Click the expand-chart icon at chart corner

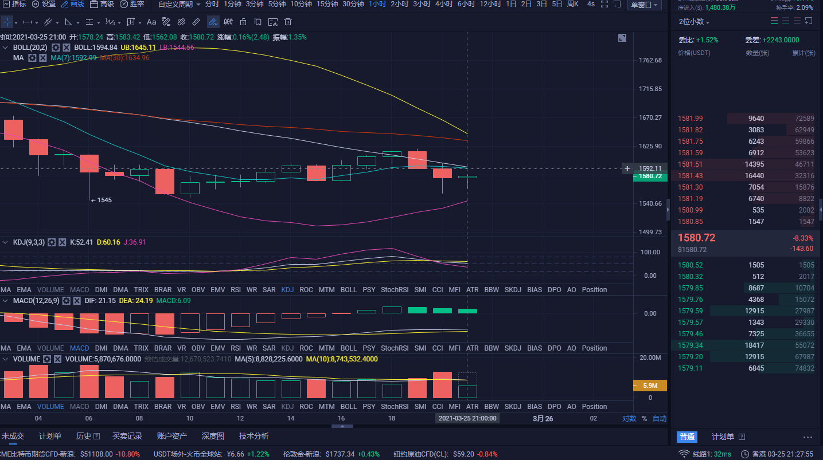(x=622, y=38)
